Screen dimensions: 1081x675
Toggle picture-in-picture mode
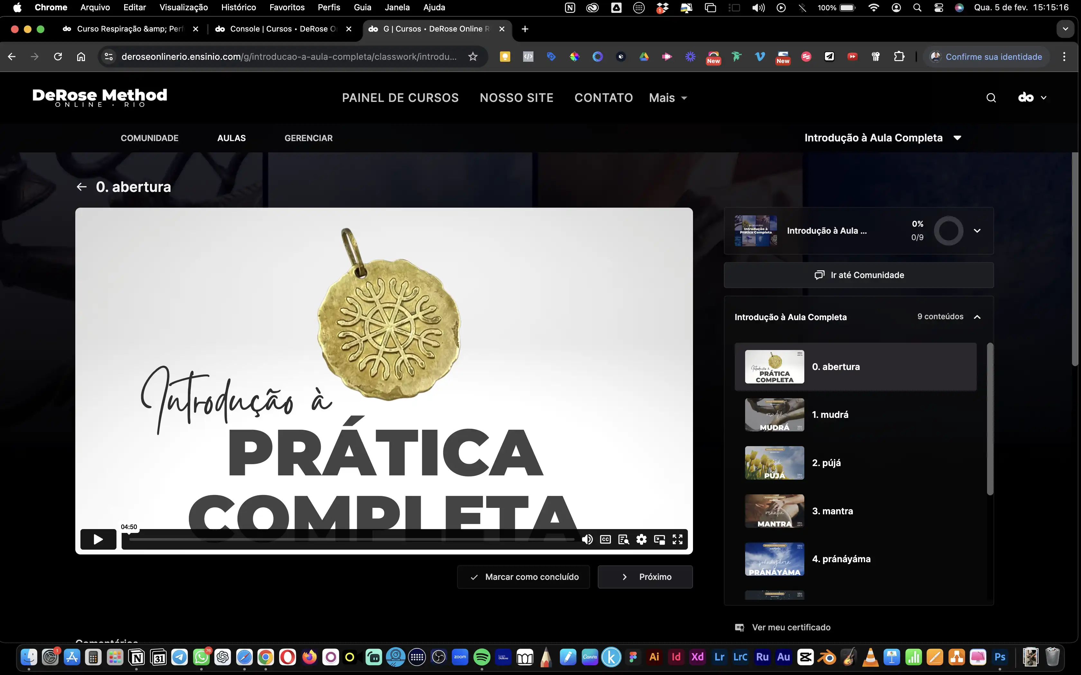click(659, 539)
